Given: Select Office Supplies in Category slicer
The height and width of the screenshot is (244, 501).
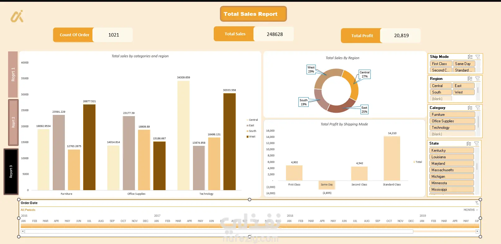Looking at the screenshot, I should click(x=452, y=121).
